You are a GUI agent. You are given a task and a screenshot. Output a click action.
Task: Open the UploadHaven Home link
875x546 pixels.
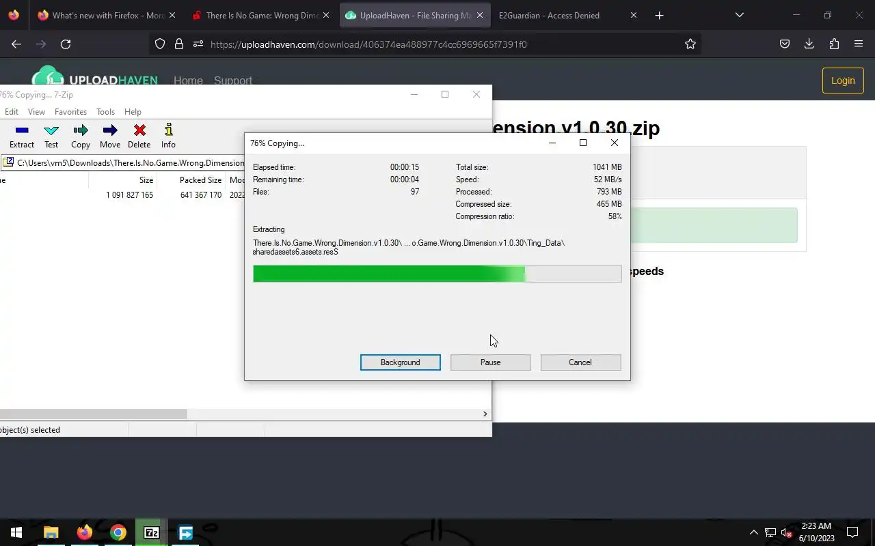[x=188, y=81]
